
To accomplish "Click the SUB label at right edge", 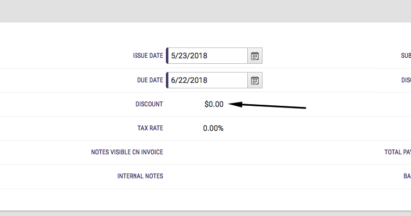I will coord(406,56).
